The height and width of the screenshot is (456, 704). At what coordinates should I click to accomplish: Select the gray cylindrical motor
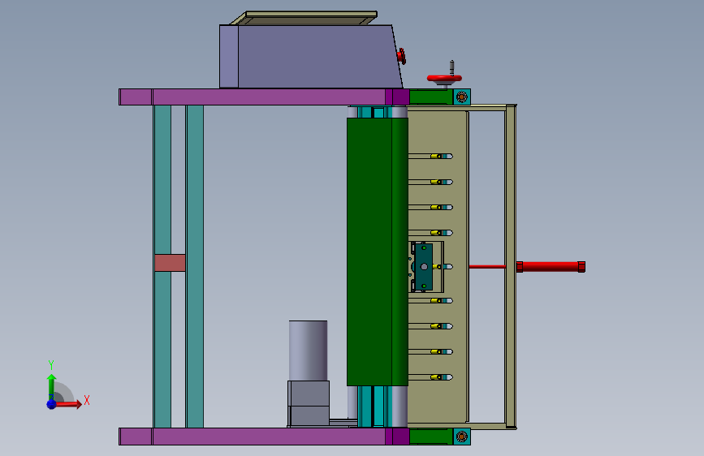point(308,351)
